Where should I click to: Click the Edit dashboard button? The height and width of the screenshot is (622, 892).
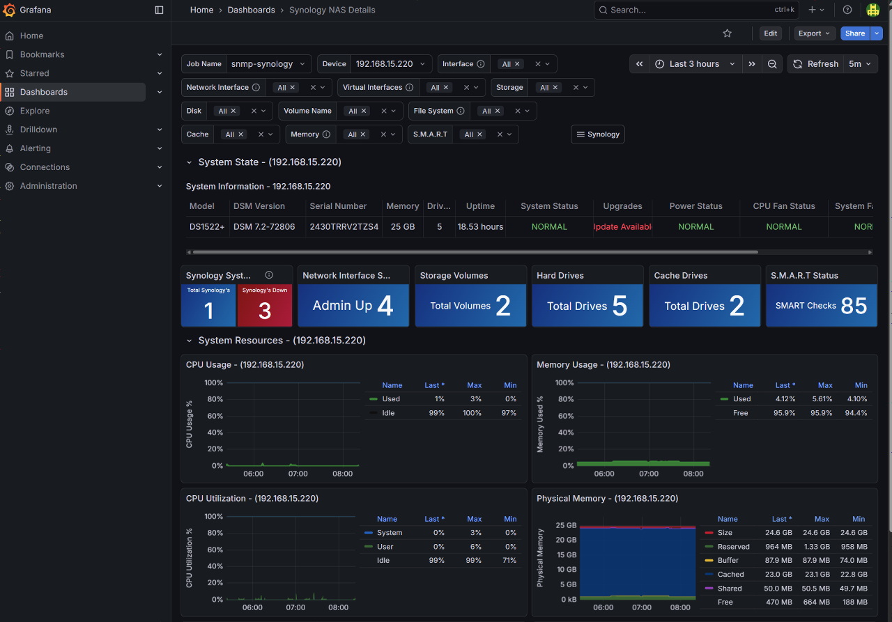click(x=770, y=33)
